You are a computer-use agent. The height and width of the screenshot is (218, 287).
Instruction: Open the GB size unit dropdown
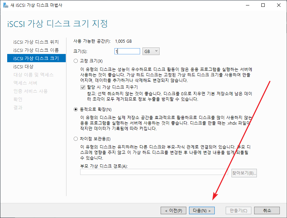[151, 51]
